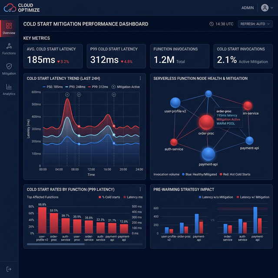
Task: Go to the Mitigation shield icon
Action: 9,66
